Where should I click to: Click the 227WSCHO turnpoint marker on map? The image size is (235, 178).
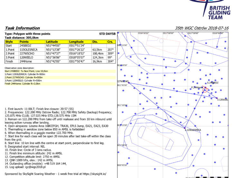129,83
